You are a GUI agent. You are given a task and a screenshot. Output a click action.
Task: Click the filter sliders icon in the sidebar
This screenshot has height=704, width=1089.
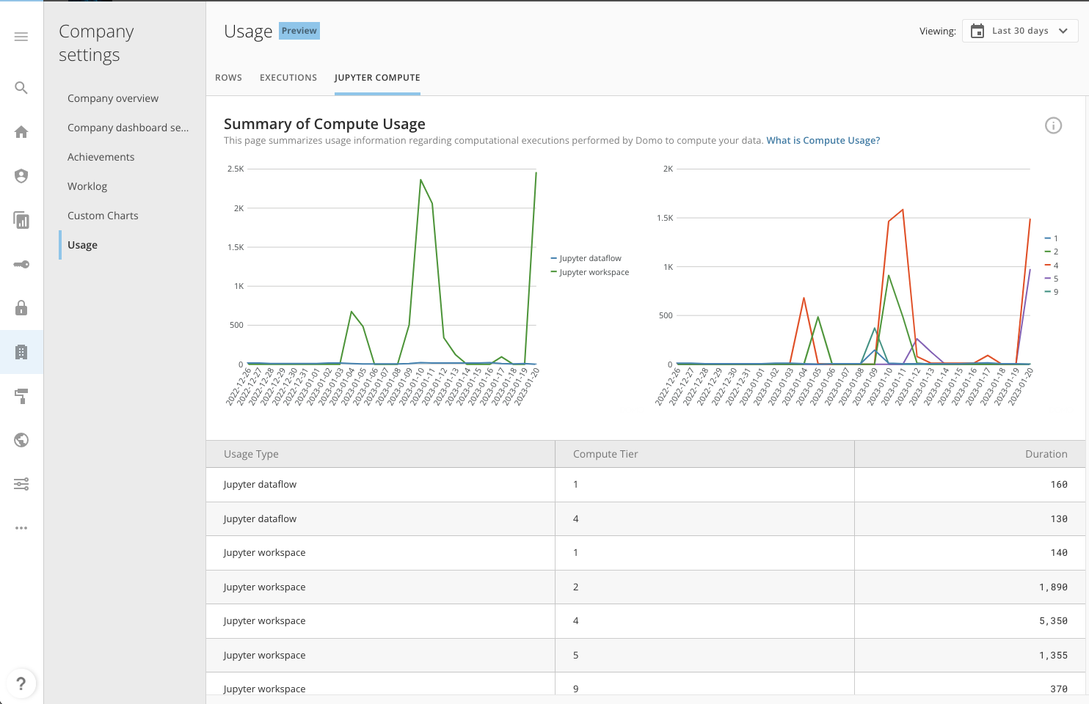(x=21, y=484)
